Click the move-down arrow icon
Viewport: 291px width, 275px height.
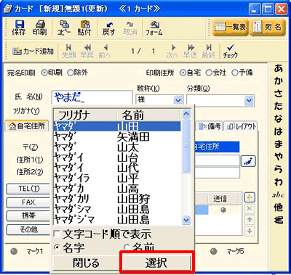click(250, 231)
